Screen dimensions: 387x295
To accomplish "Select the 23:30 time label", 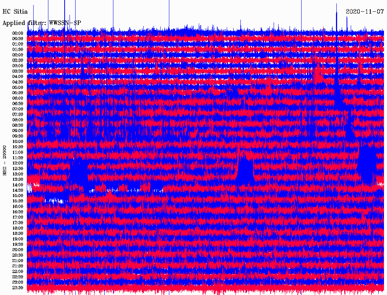I will [x=18, y=288].
